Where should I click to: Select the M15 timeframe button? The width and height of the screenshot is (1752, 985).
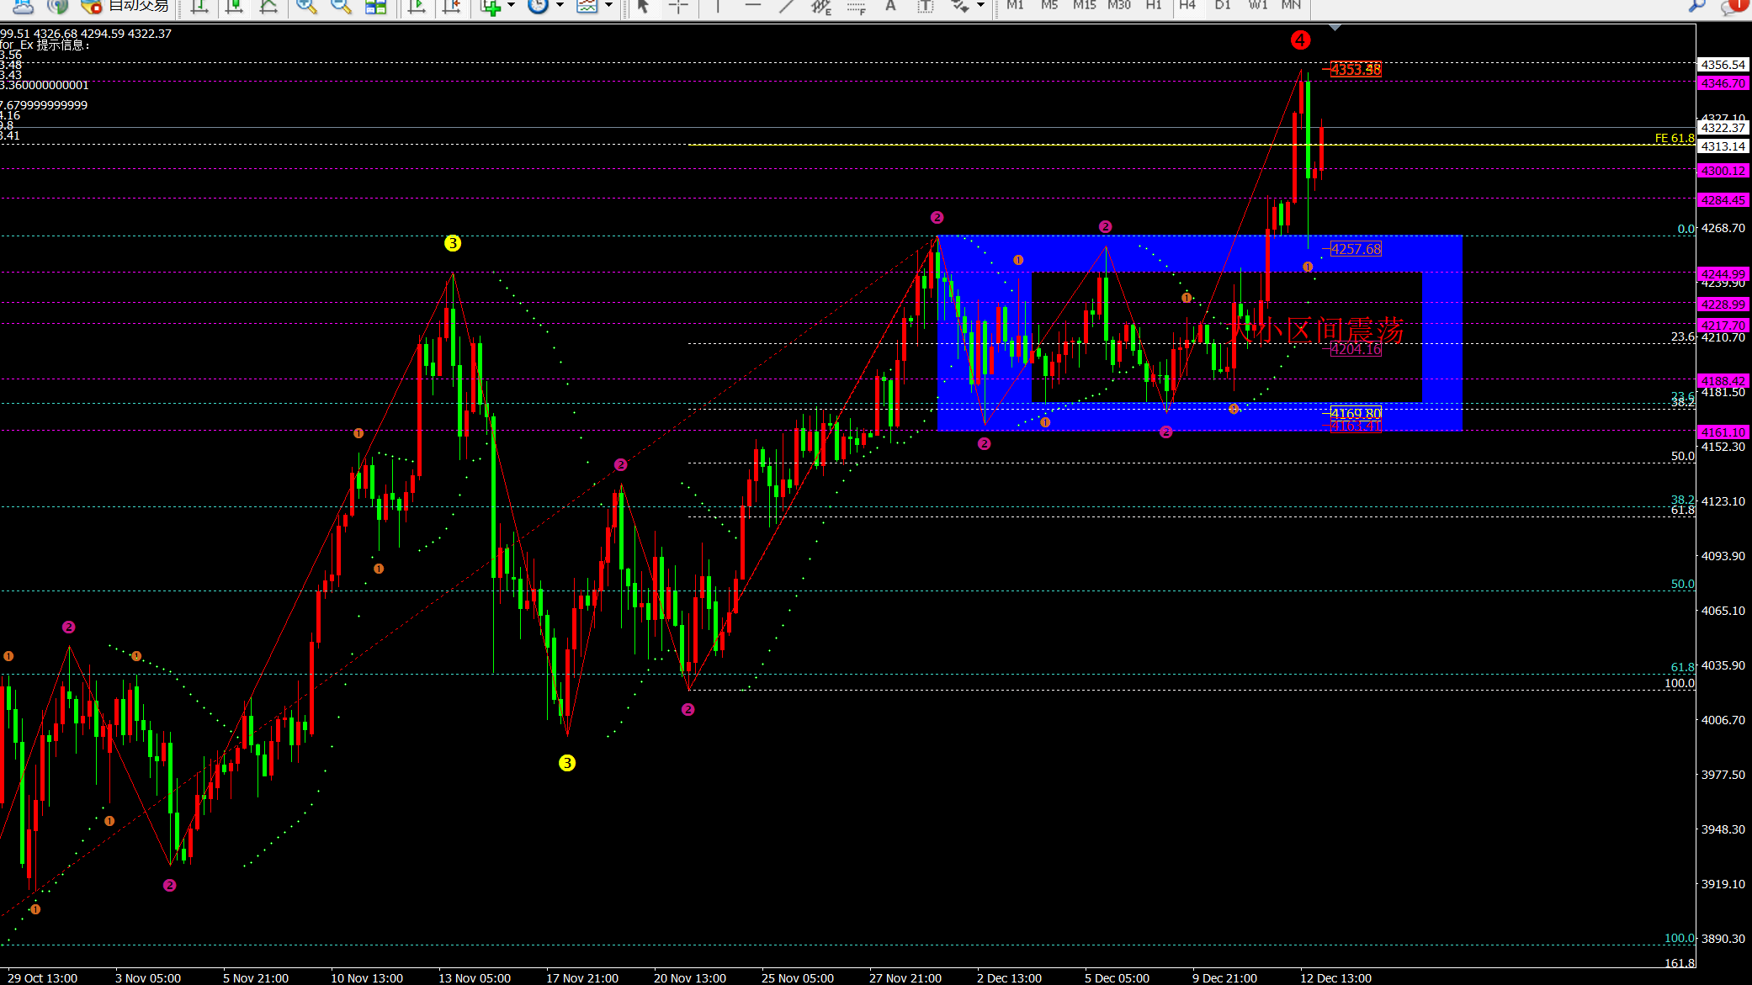1084,5
